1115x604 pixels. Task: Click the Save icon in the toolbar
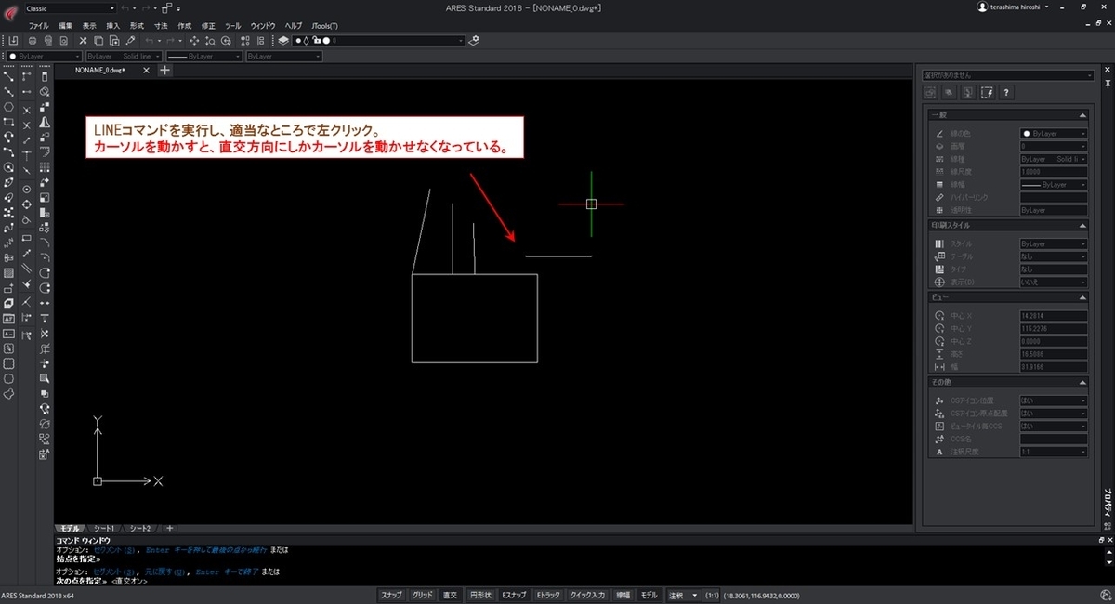coord(14,40)
